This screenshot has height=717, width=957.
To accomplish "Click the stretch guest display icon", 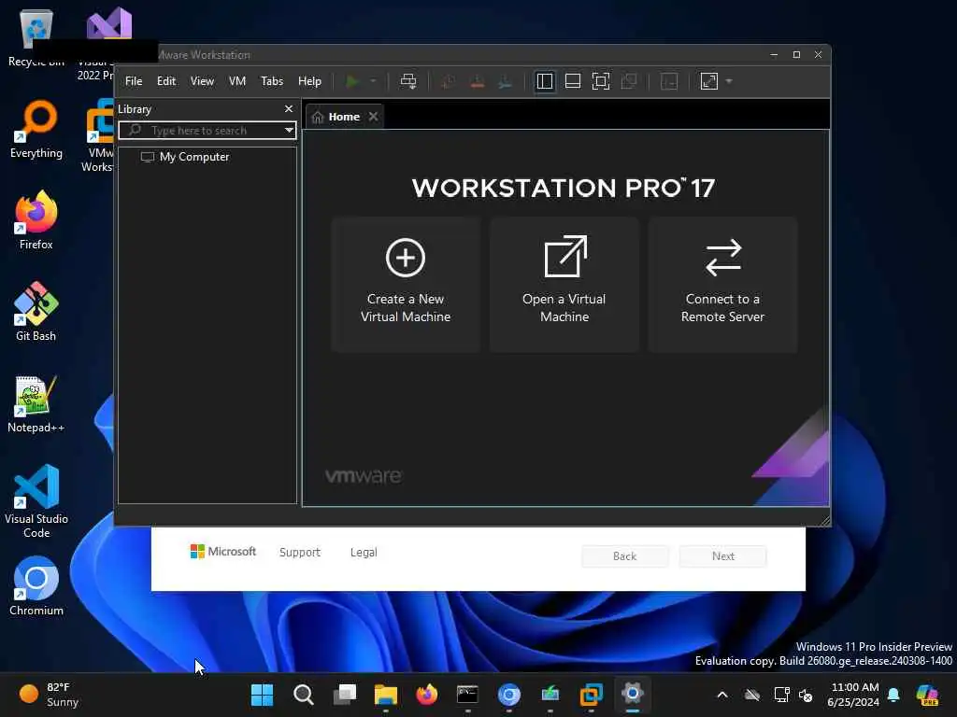I will (x=709, y=81).
